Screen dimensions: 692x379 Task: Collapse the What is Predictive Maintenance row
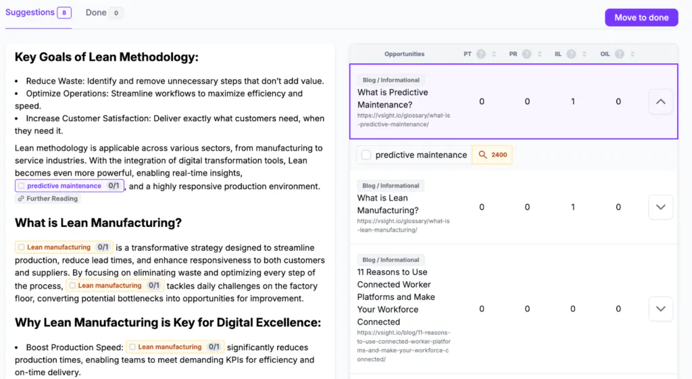coord(660,101)
